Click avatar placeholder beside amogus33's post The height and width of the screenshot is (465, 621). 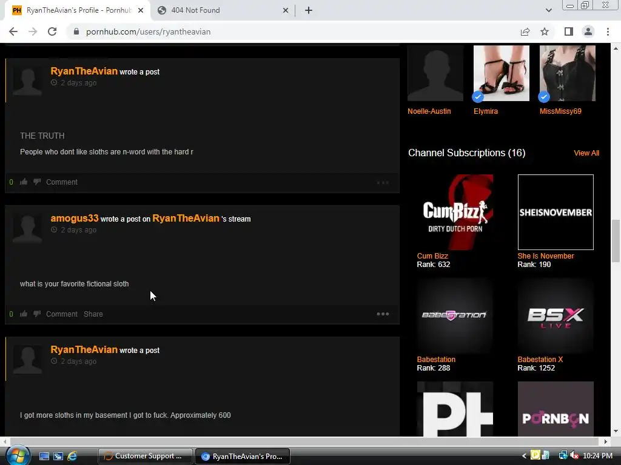point(27,228)
